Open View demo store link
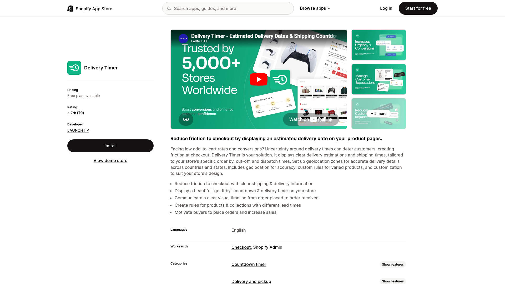This screenshot has height=284, width=505. (110, 160)
